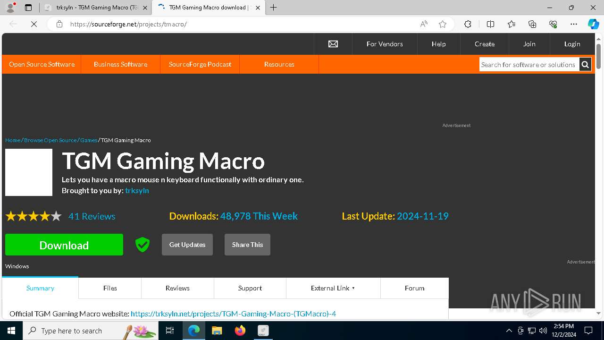Open Browser essentials heart icon
The width and height of the screenshot is (604, 340).
553,24
